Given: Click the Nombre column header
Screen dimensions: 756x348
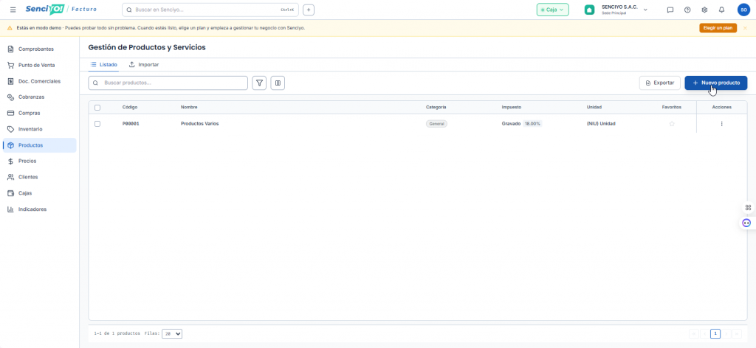Looking at the screenshot, I should pos(189,108).
